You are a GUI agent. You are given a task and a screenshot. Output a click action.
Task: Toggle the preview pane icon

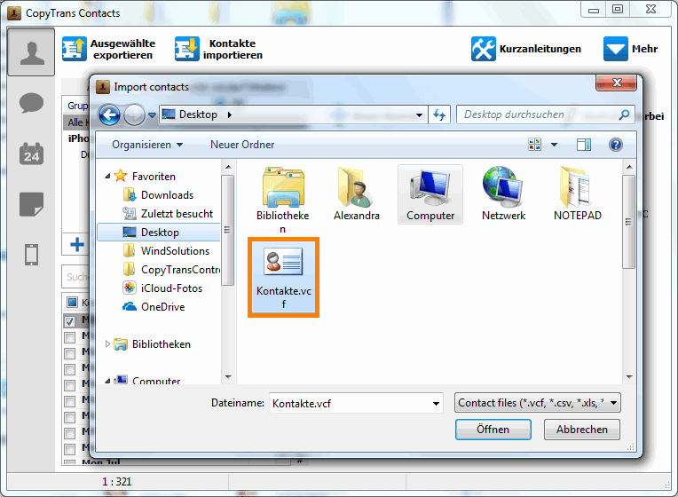click(584, 145)
